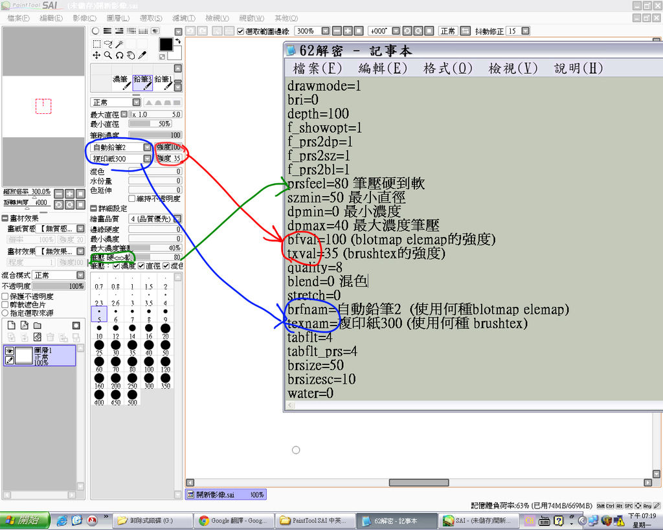Create a new normal layer

(12, 325)
